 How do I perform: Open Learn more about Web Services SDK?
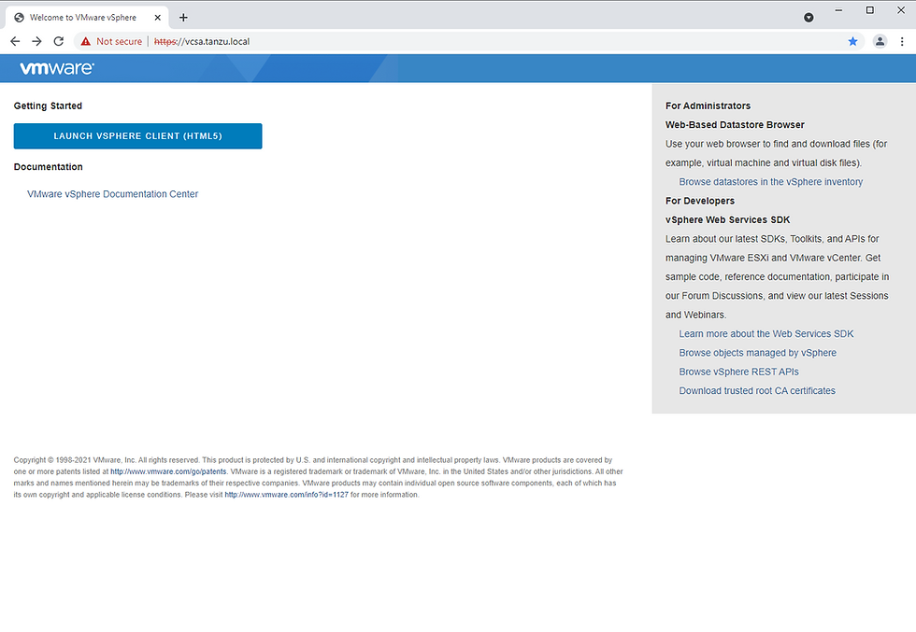point(766,334)
